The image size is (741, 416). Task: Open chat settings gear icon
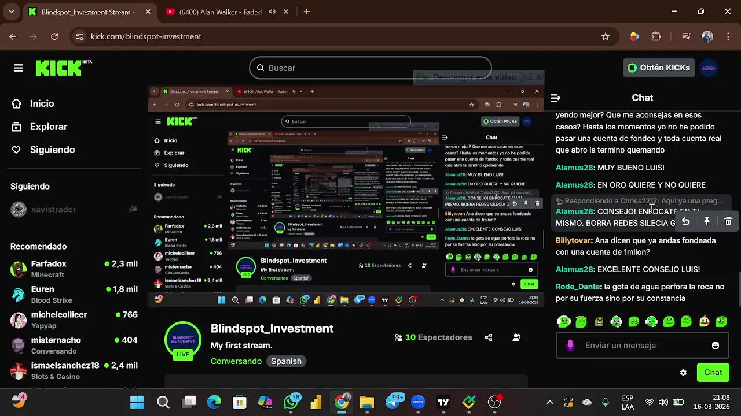click(x=683, y=373)
